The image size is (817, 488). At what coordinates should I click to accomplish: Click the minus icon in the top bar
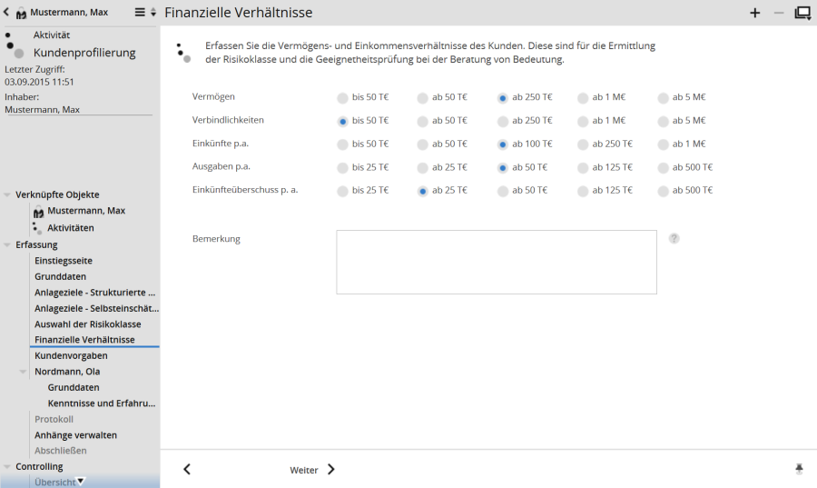(x=778, y=13)
